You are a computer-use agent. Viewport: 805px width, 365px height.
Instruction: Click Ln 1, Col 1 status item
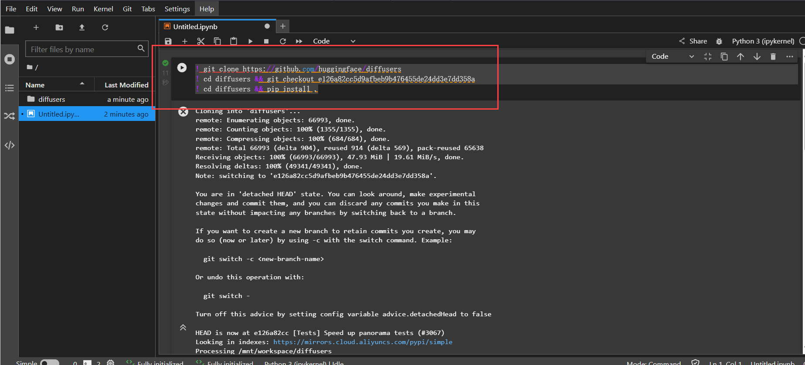[725, 362]
